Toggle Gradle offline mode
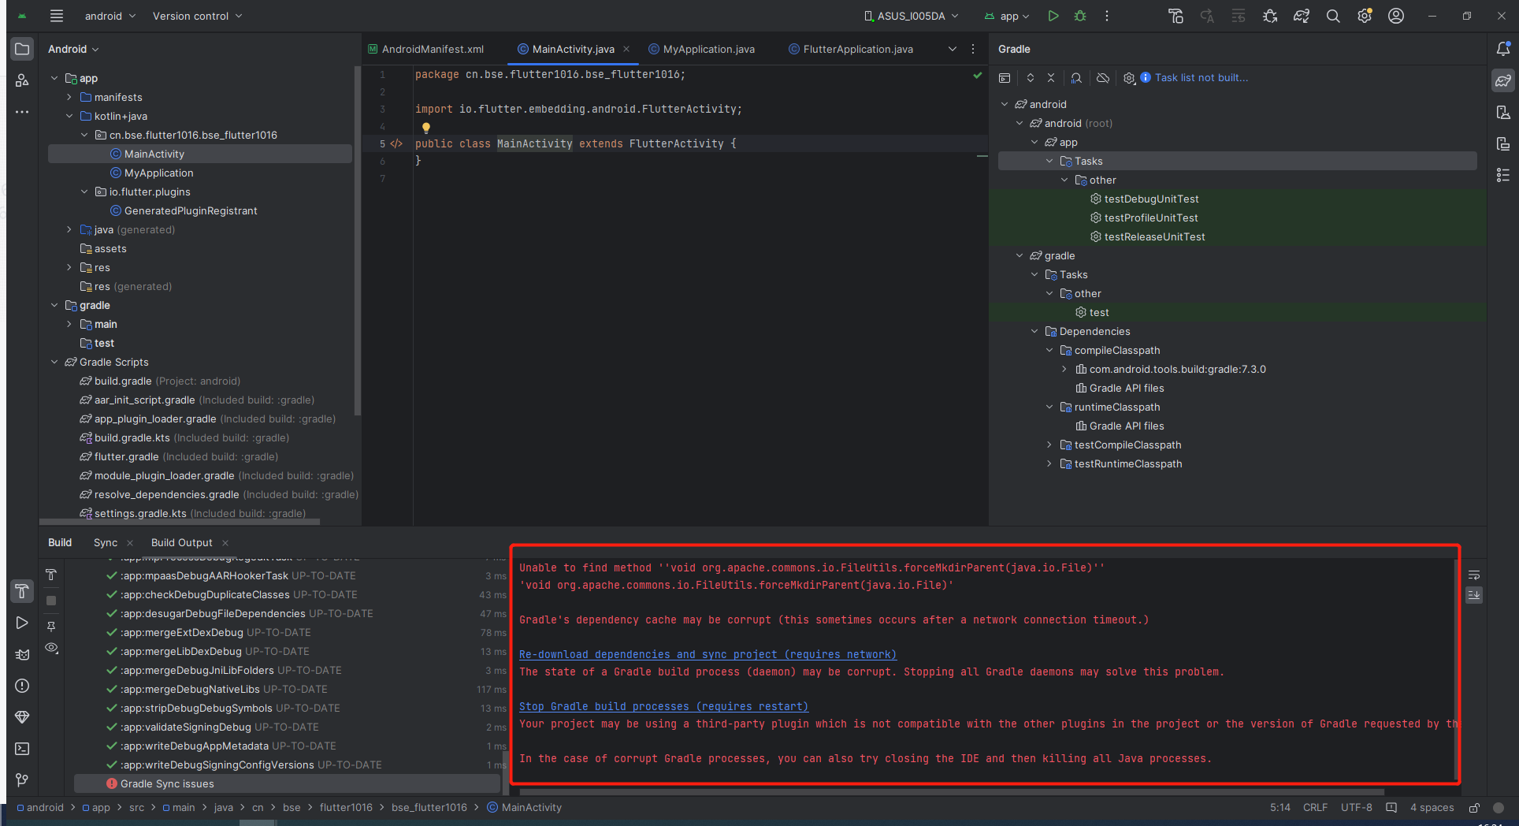This screenshot has height=826, width=1519. pos(1103,78)
